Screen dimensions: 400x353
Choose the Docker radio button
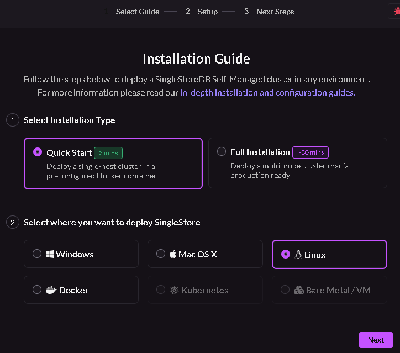tap(37, 289)
